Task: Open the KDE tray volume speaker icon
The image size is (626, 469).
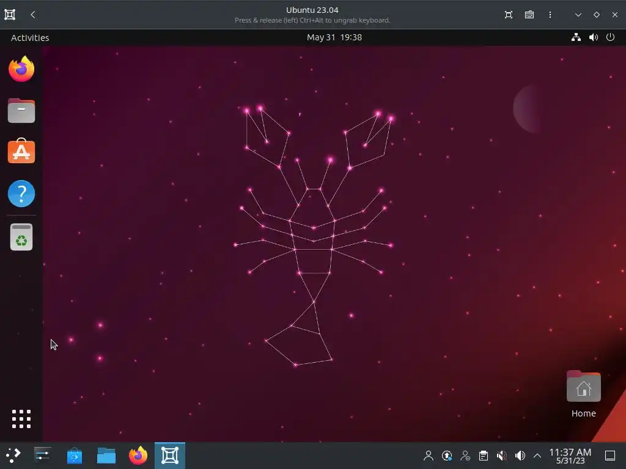Action: point(520,456)
